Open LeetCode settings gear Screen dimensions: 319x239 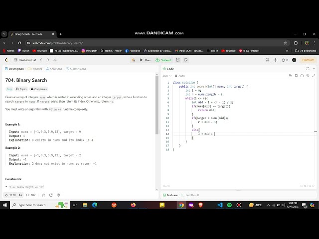275,60
